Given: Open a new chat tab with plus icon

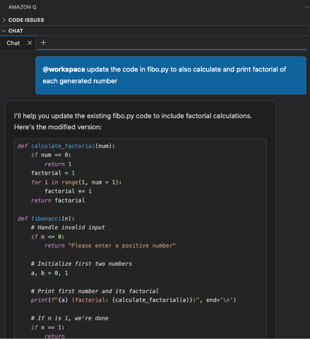Looking at the screenshot, I should point(44,43).
